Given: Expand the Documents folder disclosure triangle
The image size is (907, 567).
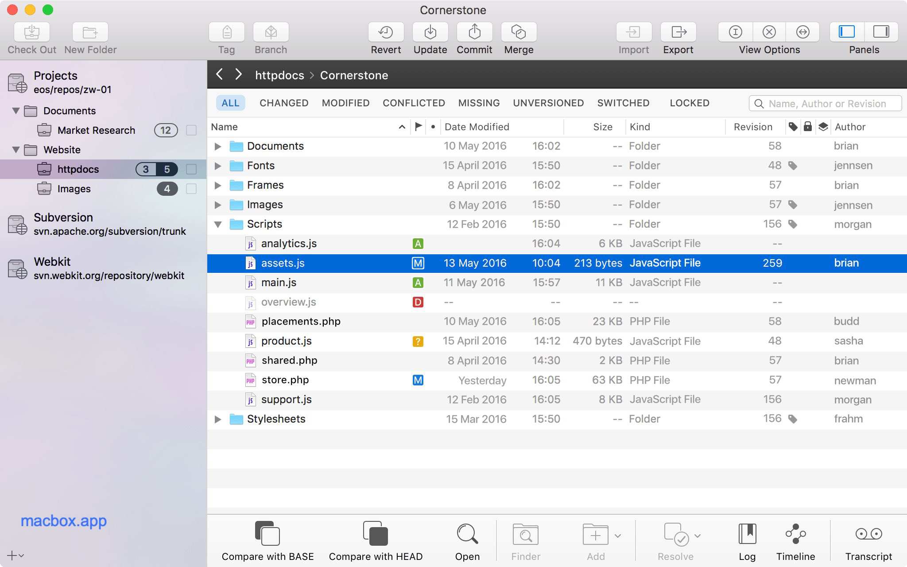Looking at the screenshot, I should pos(217,146).
